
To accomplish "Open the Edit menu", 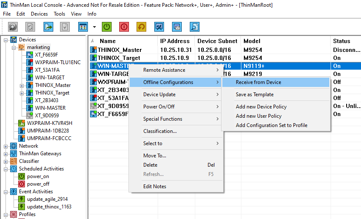I will click(20, 14).
